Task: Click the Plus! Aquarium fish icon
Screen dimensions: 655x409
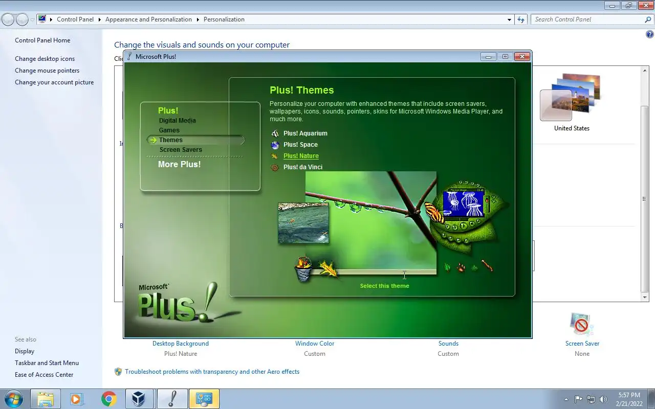Action: 275,133
